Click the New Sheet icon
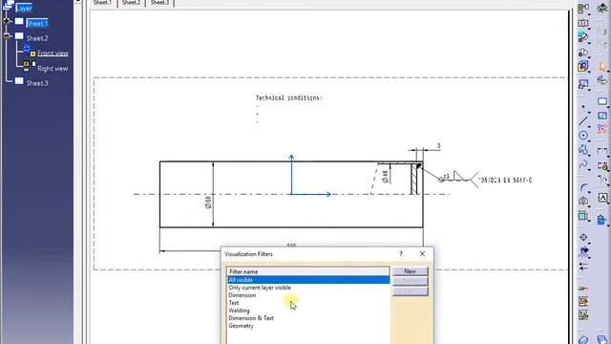 coord(602,101)
